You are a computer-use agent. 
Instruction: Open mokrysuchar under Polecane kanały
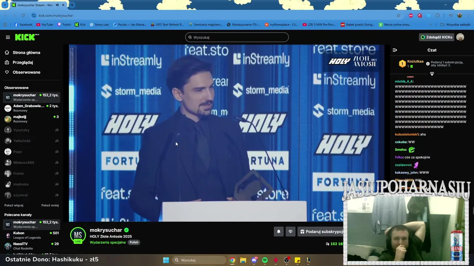(31, 224)
